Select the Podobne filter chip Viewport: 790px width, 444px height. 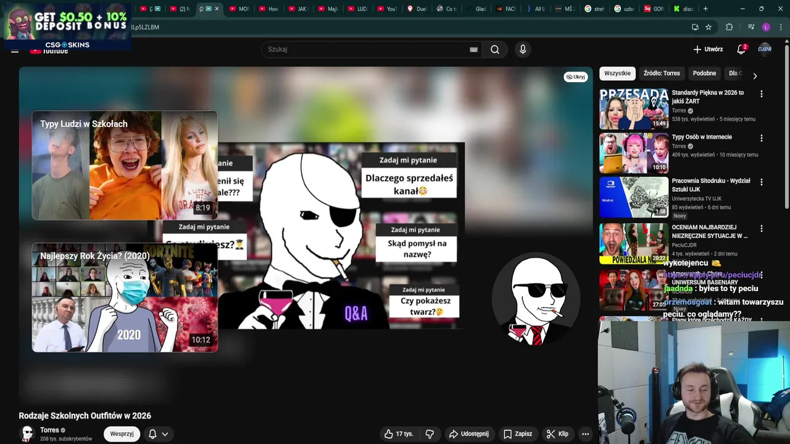704,73
